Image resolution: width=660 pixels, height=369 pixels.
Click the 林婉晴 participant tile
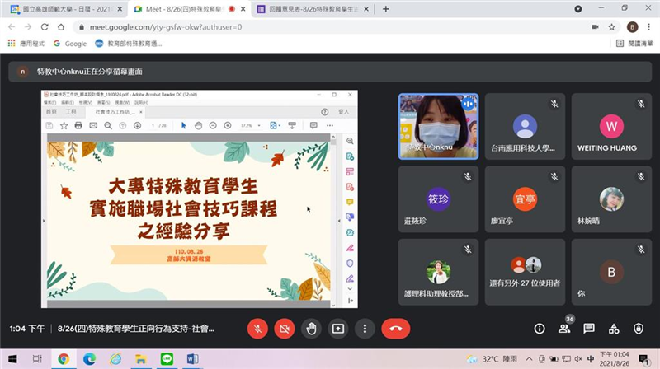click(x=611, y=199)
